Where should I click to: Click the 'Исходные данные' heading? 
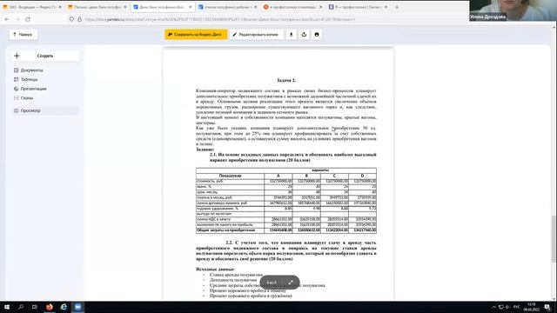(x=215, y=270)
